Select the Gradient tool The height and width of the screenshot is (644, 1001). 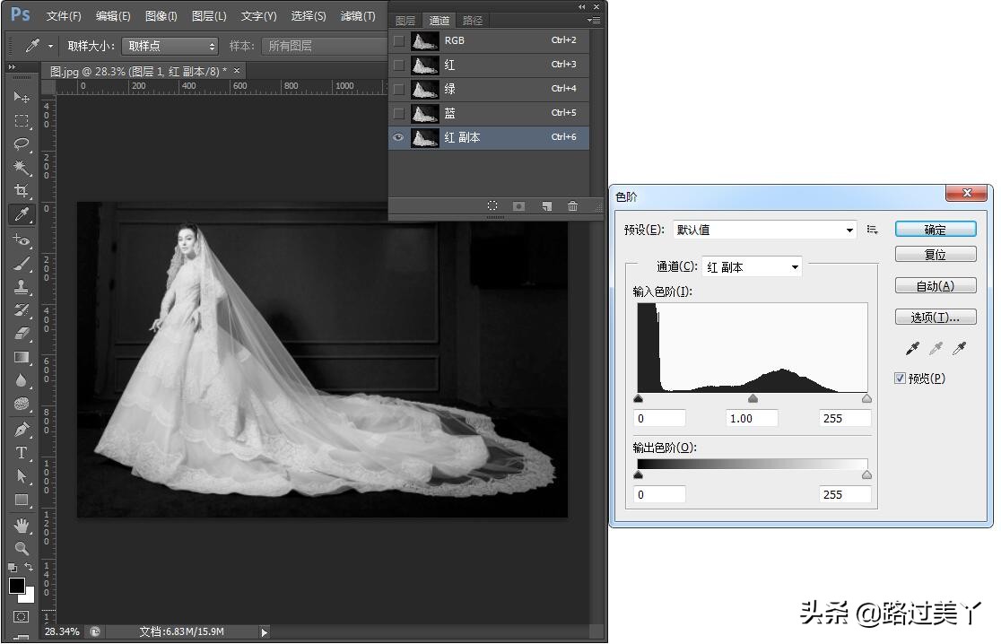pos(21,357)
